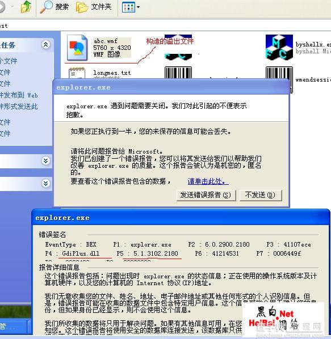Open the 搜索 search toolbar button

(x=55, y=7)
